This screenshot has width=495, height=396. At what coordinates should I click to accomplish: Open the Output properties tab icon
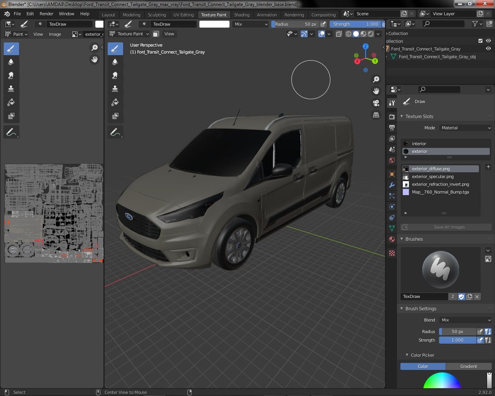tap(392, 128)
